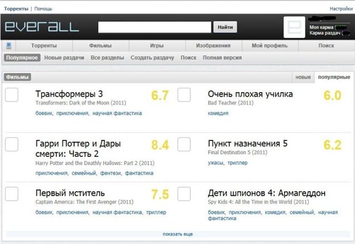
Task: Click Spy Kids 4 English subtitle
Action: click(258, 202)
